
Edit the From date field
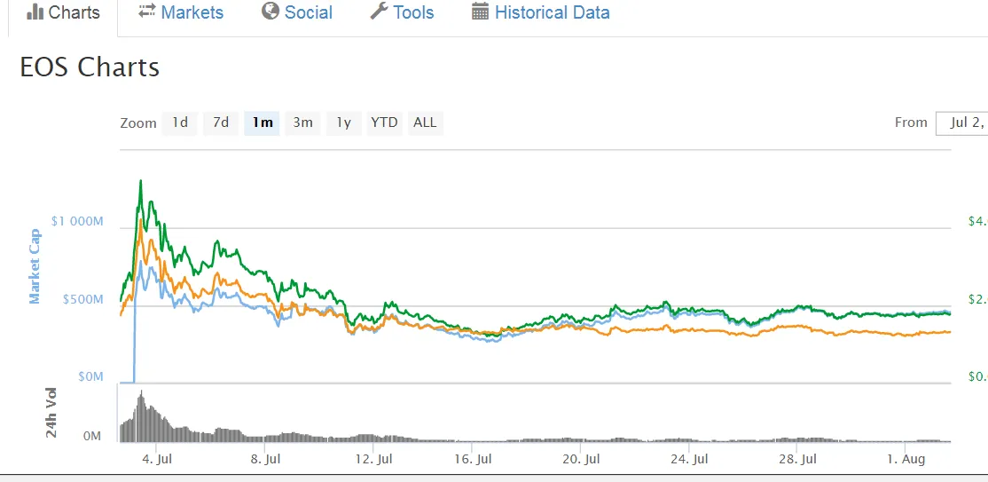tap(962, 123)
